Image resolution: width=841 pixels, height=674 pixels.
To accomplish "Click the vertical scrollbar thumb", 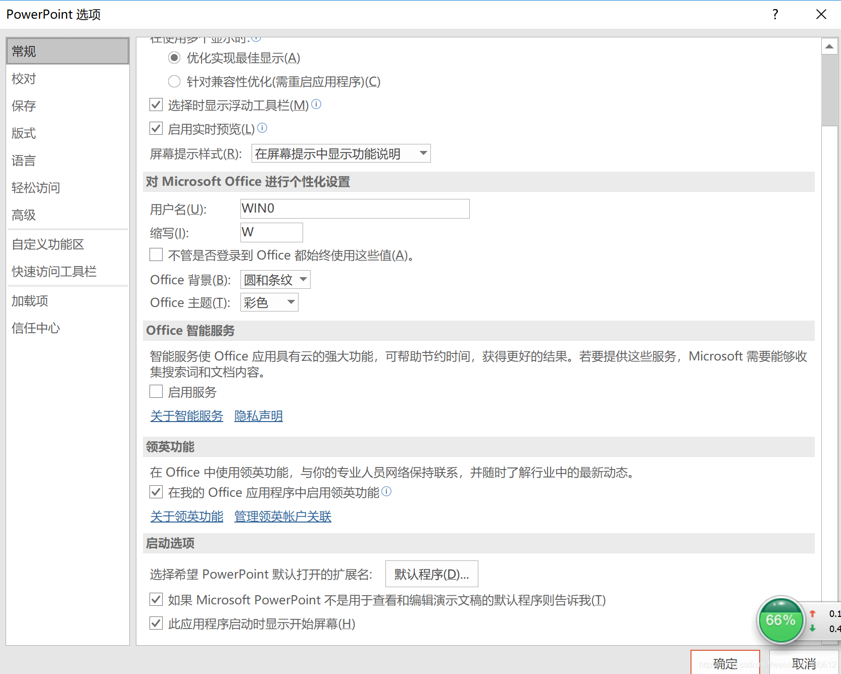I will point(829,90).
